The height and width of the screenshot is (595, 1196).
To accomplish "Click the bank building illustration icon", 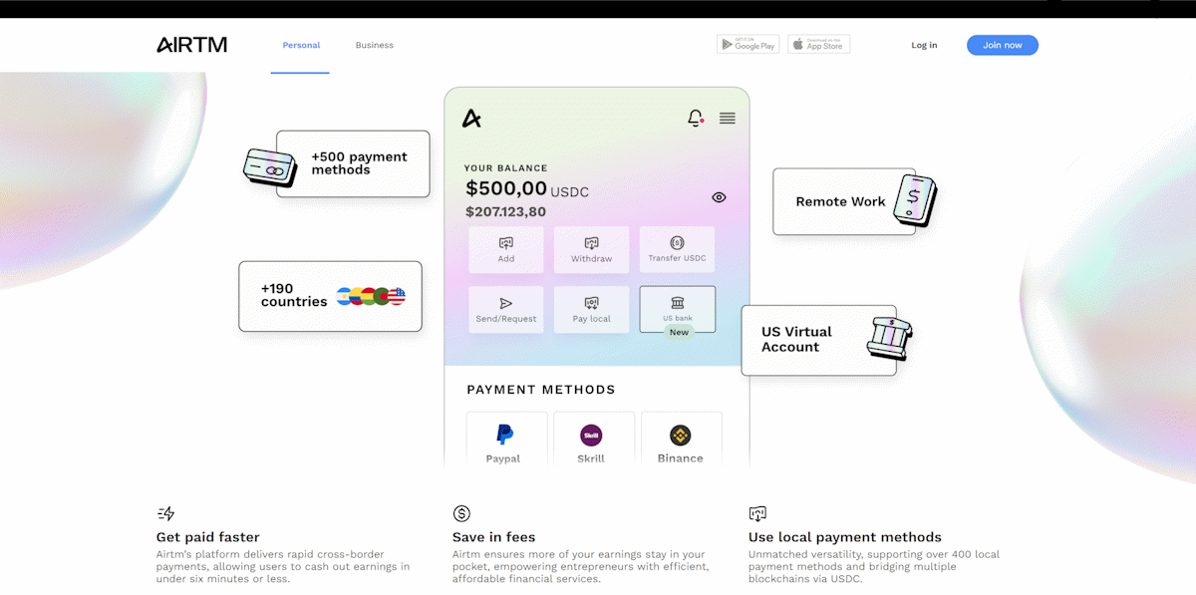I will point(888,337).
